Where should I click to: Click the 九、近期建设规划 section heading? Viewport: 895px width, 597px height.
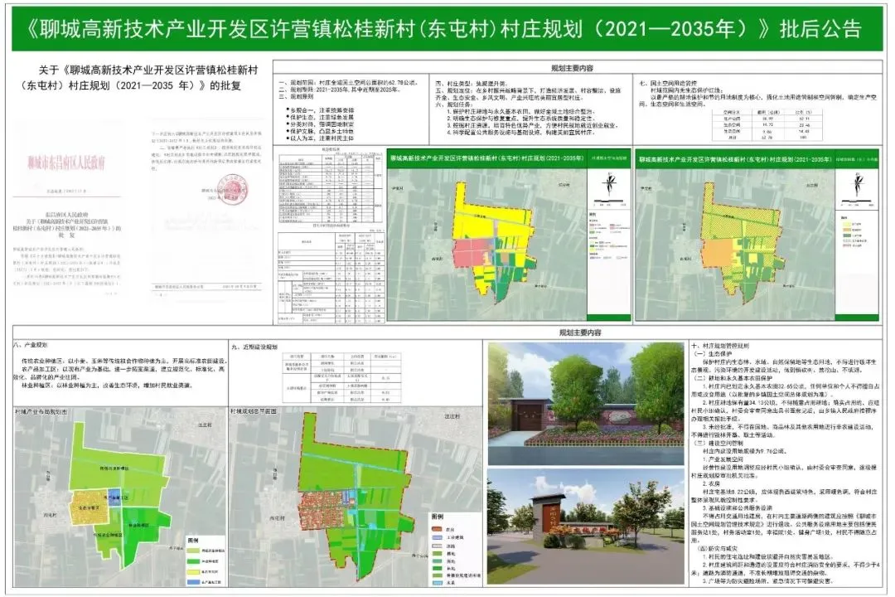(257, 347)
